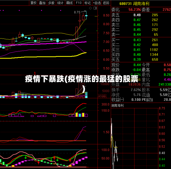Open F10 company information

pyautogui.click(x=79, y=3)
